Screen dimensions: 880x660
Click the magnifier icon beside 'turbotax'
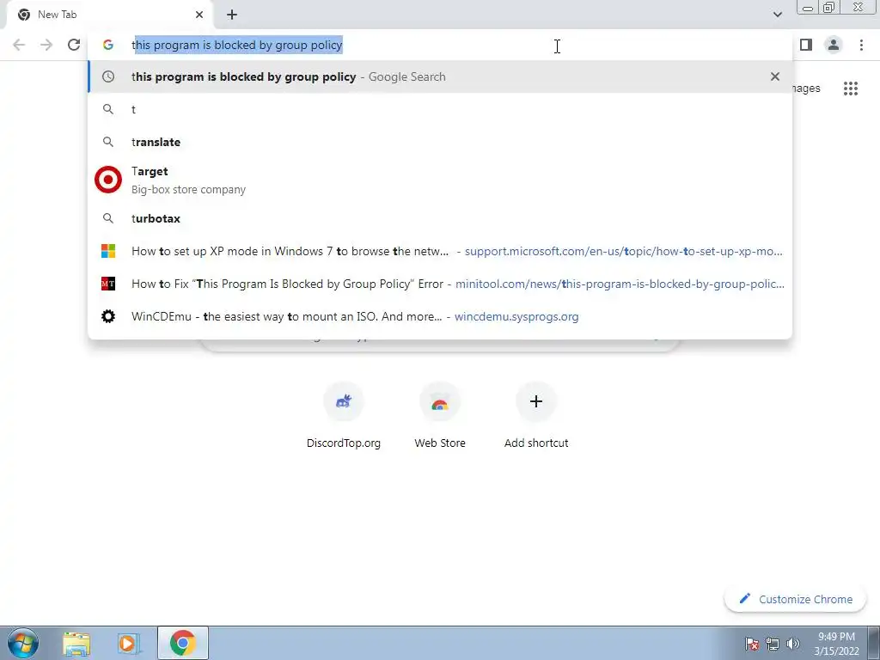pyautogui.click(x=107, y=218)
